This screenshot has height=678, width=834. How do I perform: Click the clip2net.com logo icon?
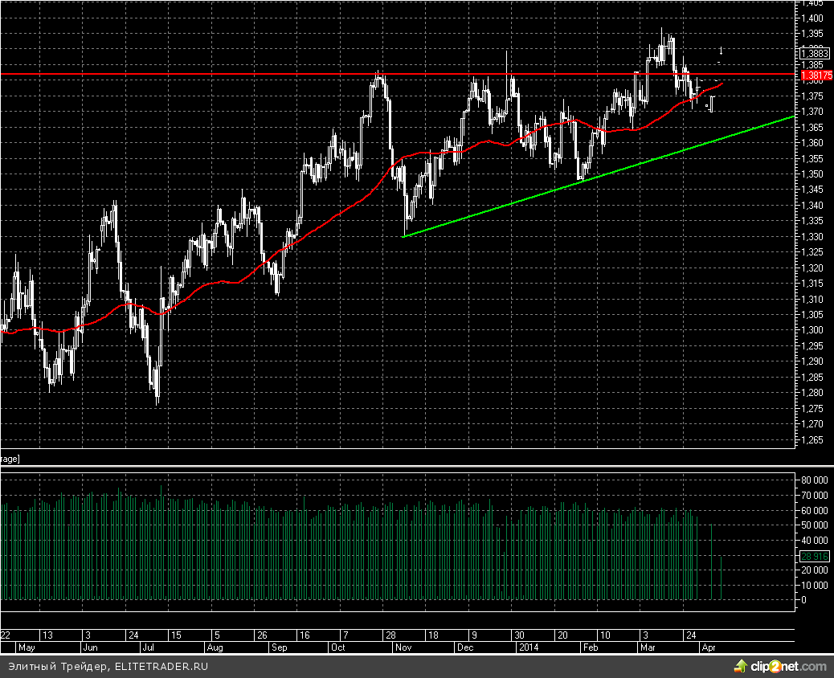738,666
